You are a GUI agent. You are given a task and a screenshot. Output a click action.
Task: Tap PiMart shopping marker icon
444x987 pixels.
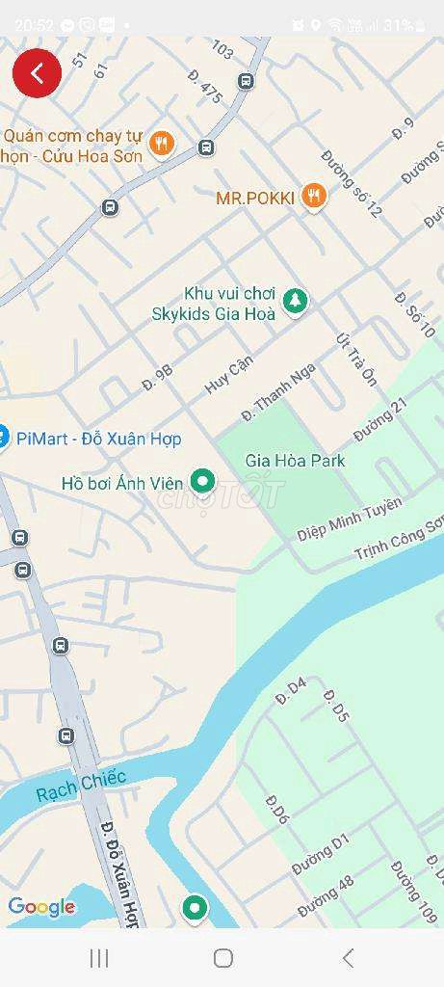coord(3,438)
